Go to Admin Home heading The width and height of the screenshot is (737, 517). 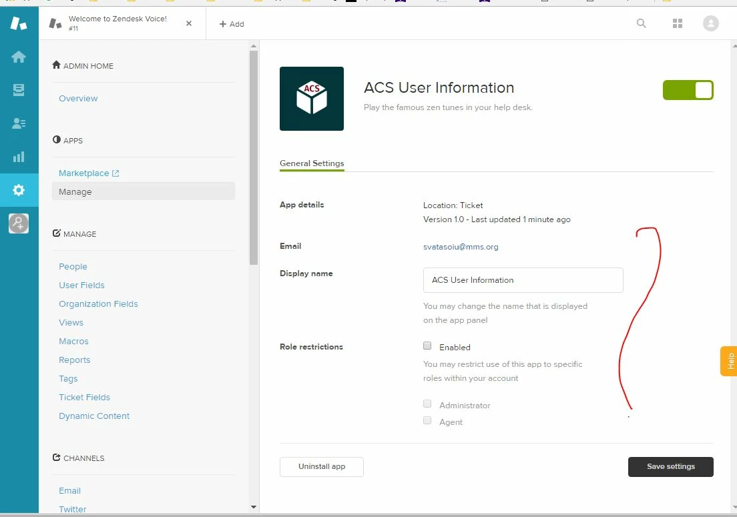coord(83,66)
